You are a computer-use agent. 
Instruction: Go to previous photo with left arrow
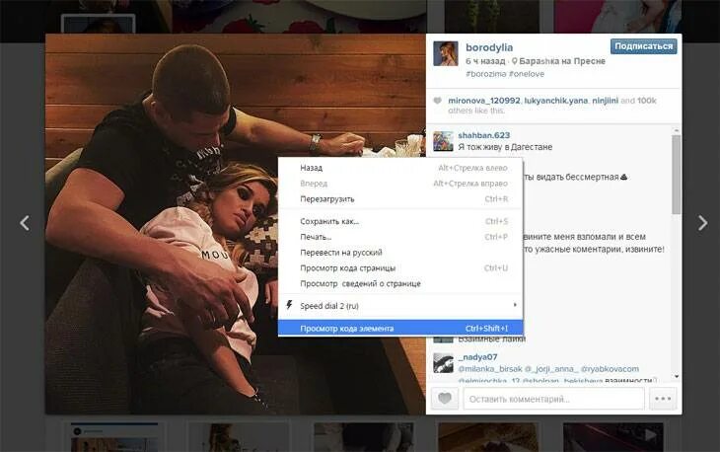tap(25, 223)
